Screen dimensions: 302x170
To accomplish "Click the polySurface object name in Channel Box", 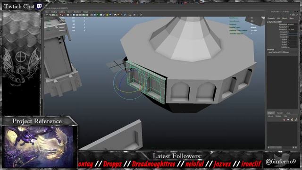I will pyautogui.click(x=275, y=22).
